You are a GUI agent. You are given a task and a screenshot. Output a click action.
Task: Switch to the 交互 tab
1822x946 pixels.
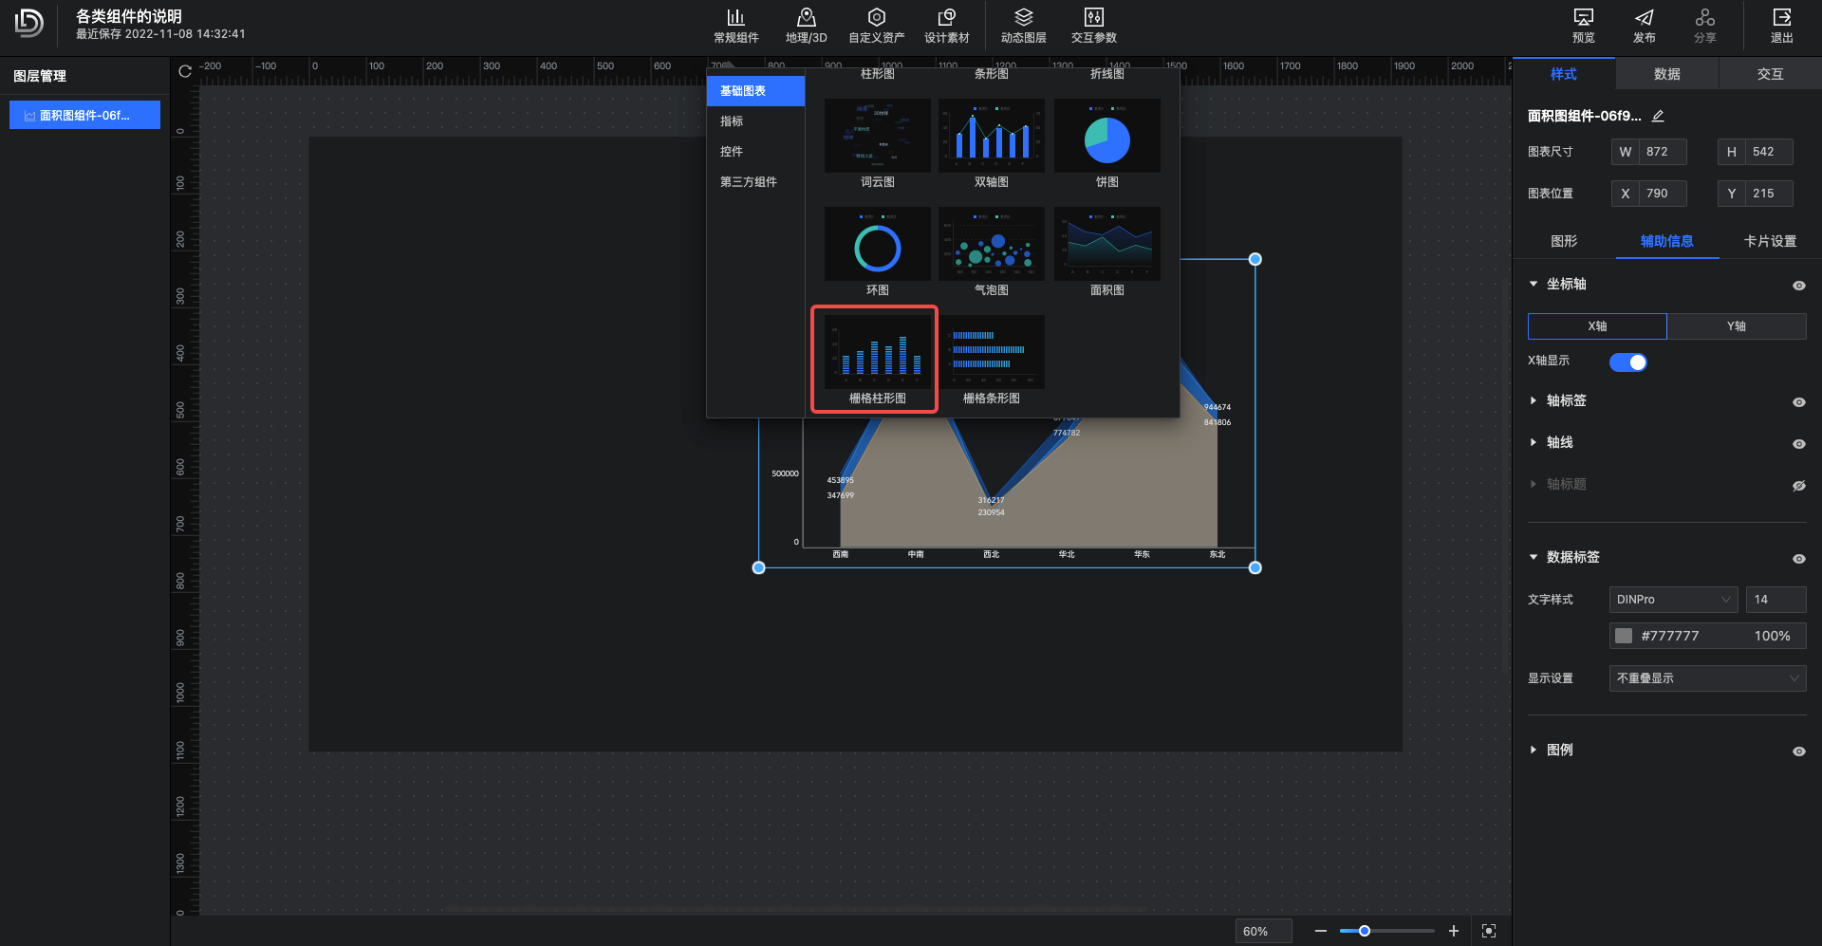1770,74
